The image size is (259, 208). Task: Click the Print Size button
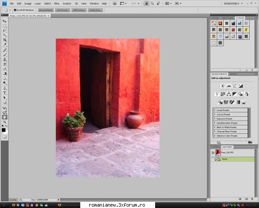tap(95, 10)
